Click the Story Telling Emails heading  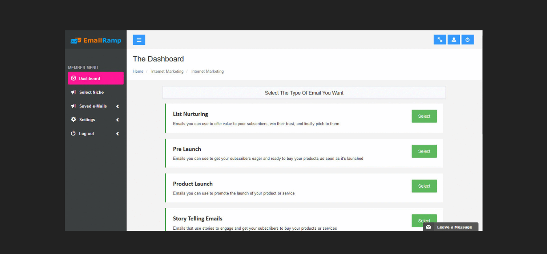197,218
